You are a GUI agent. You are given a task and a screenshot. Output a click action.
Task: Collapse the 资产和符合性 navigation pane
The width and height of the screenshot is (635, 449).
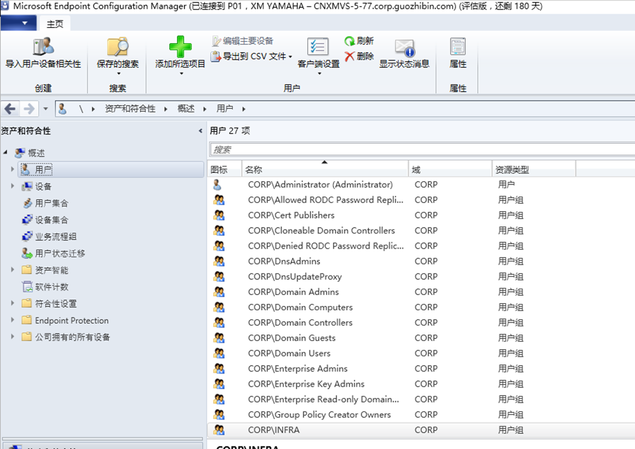[200, 131]
